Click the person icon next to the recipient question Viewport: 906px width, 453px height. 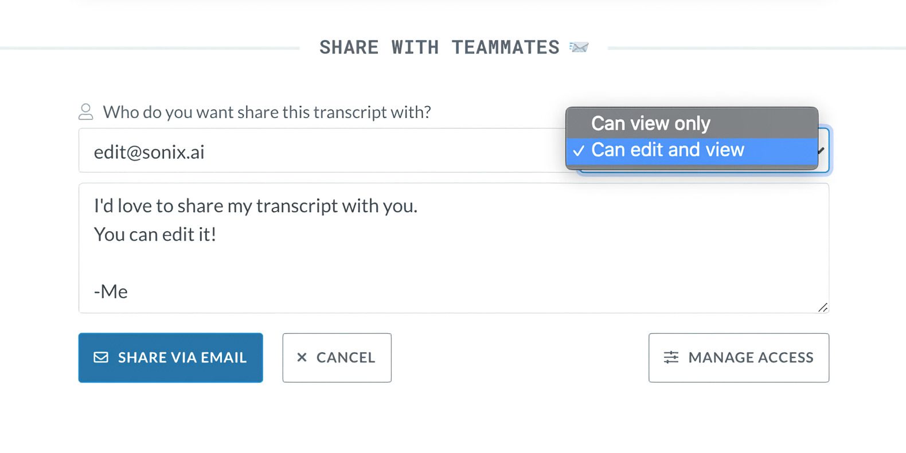[x=86, y=112]
